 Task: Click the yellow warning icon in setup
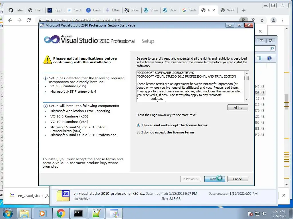click(x=47, y=60)
